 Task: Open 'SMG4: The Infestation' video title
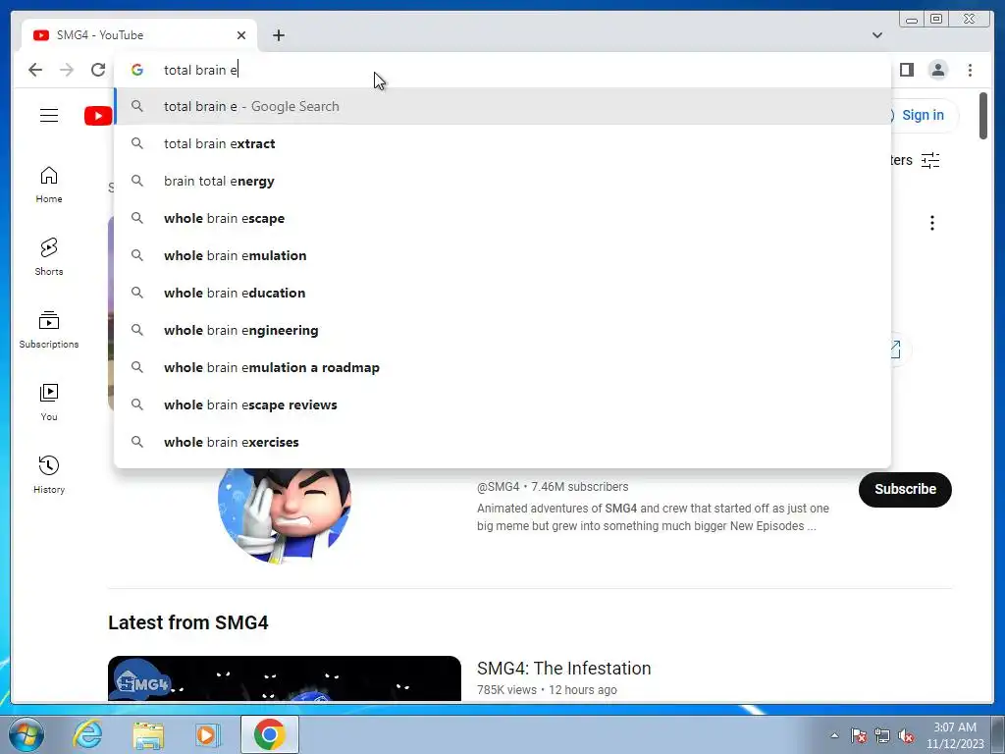coord(564,668)
